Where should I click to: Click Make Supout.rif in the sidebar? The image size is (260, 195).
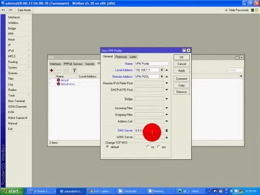coord(17,118)
